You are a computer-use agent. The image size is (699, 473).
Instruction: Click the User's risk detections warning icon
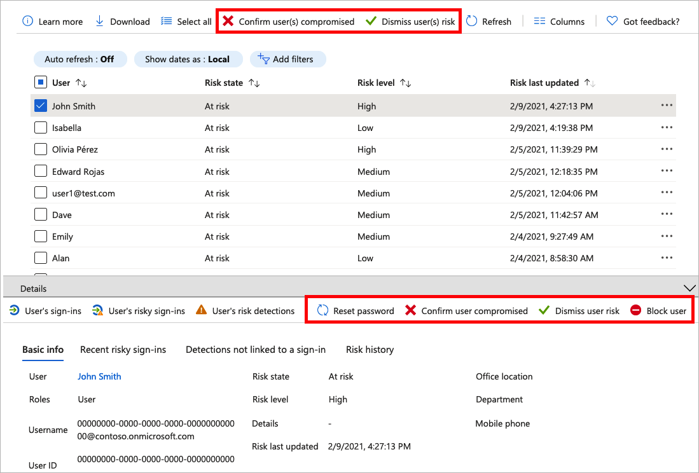202,310
